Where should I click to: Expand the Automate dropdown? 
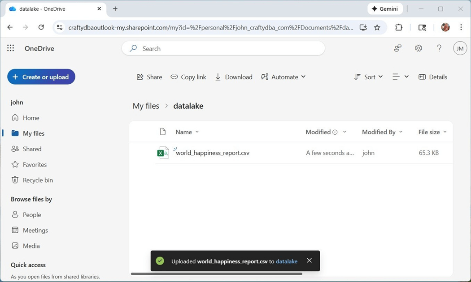pos(283,77)
